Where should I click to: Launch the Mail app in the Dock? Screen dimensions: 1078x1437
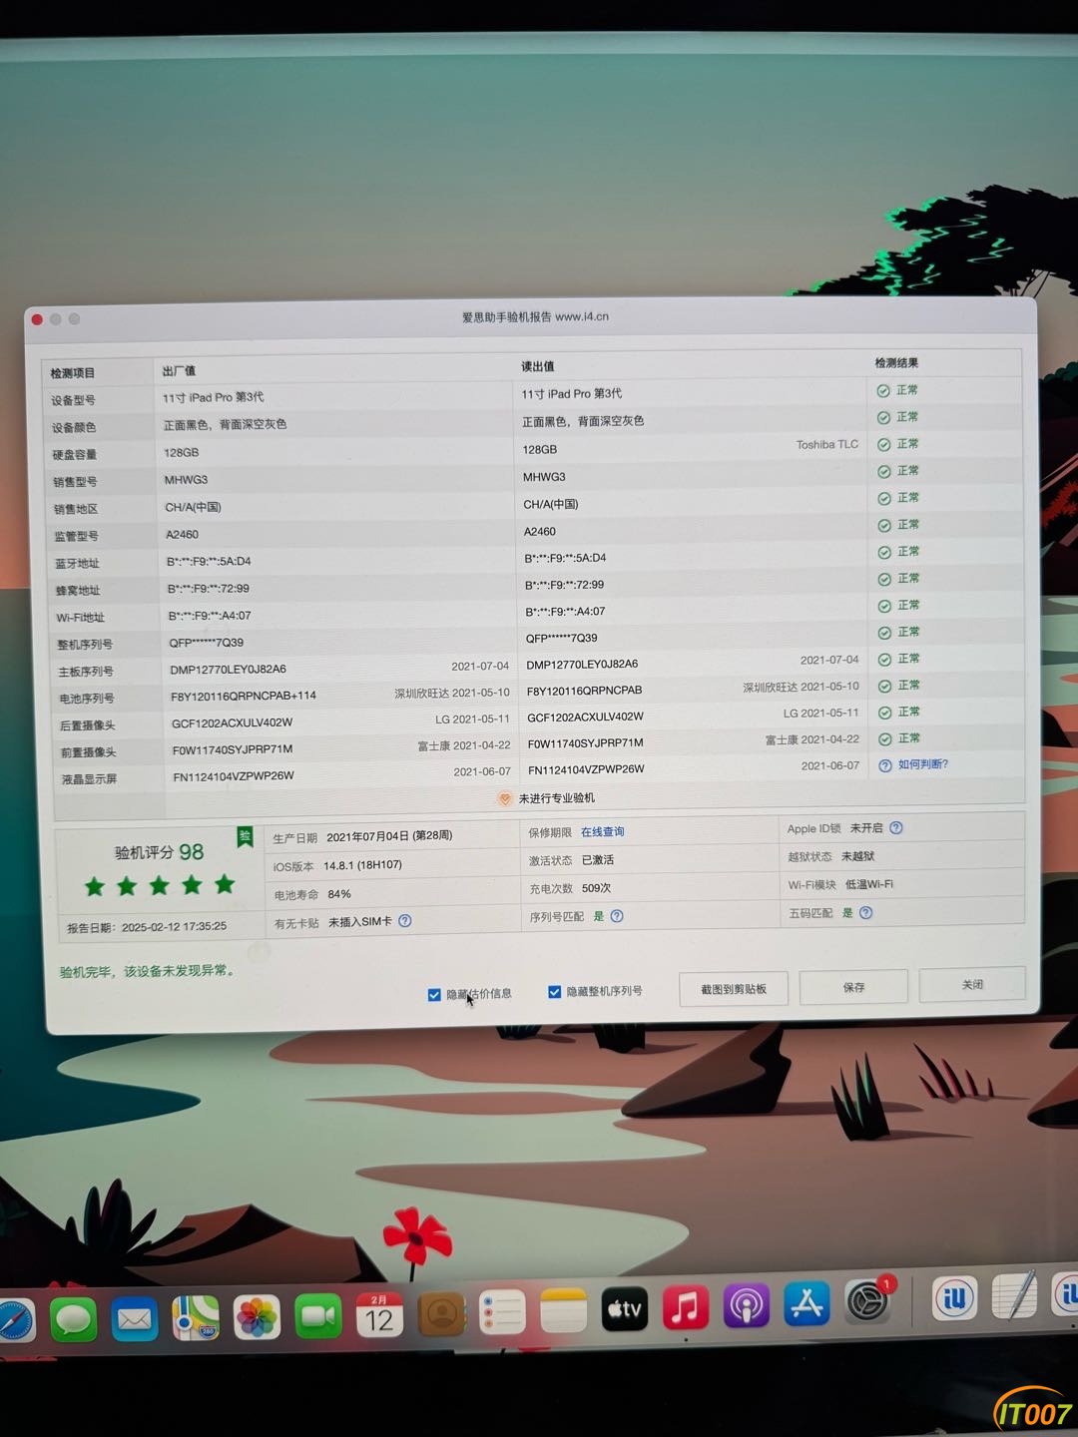pyautogui.click(x=135, y=1319)
